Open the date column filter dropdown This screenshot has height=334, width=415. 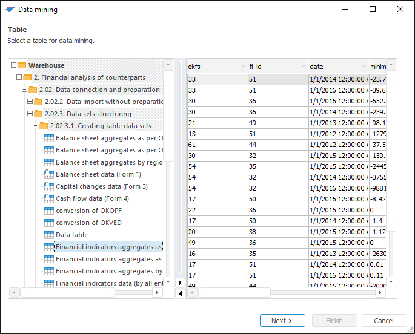[x=364, y=67]
